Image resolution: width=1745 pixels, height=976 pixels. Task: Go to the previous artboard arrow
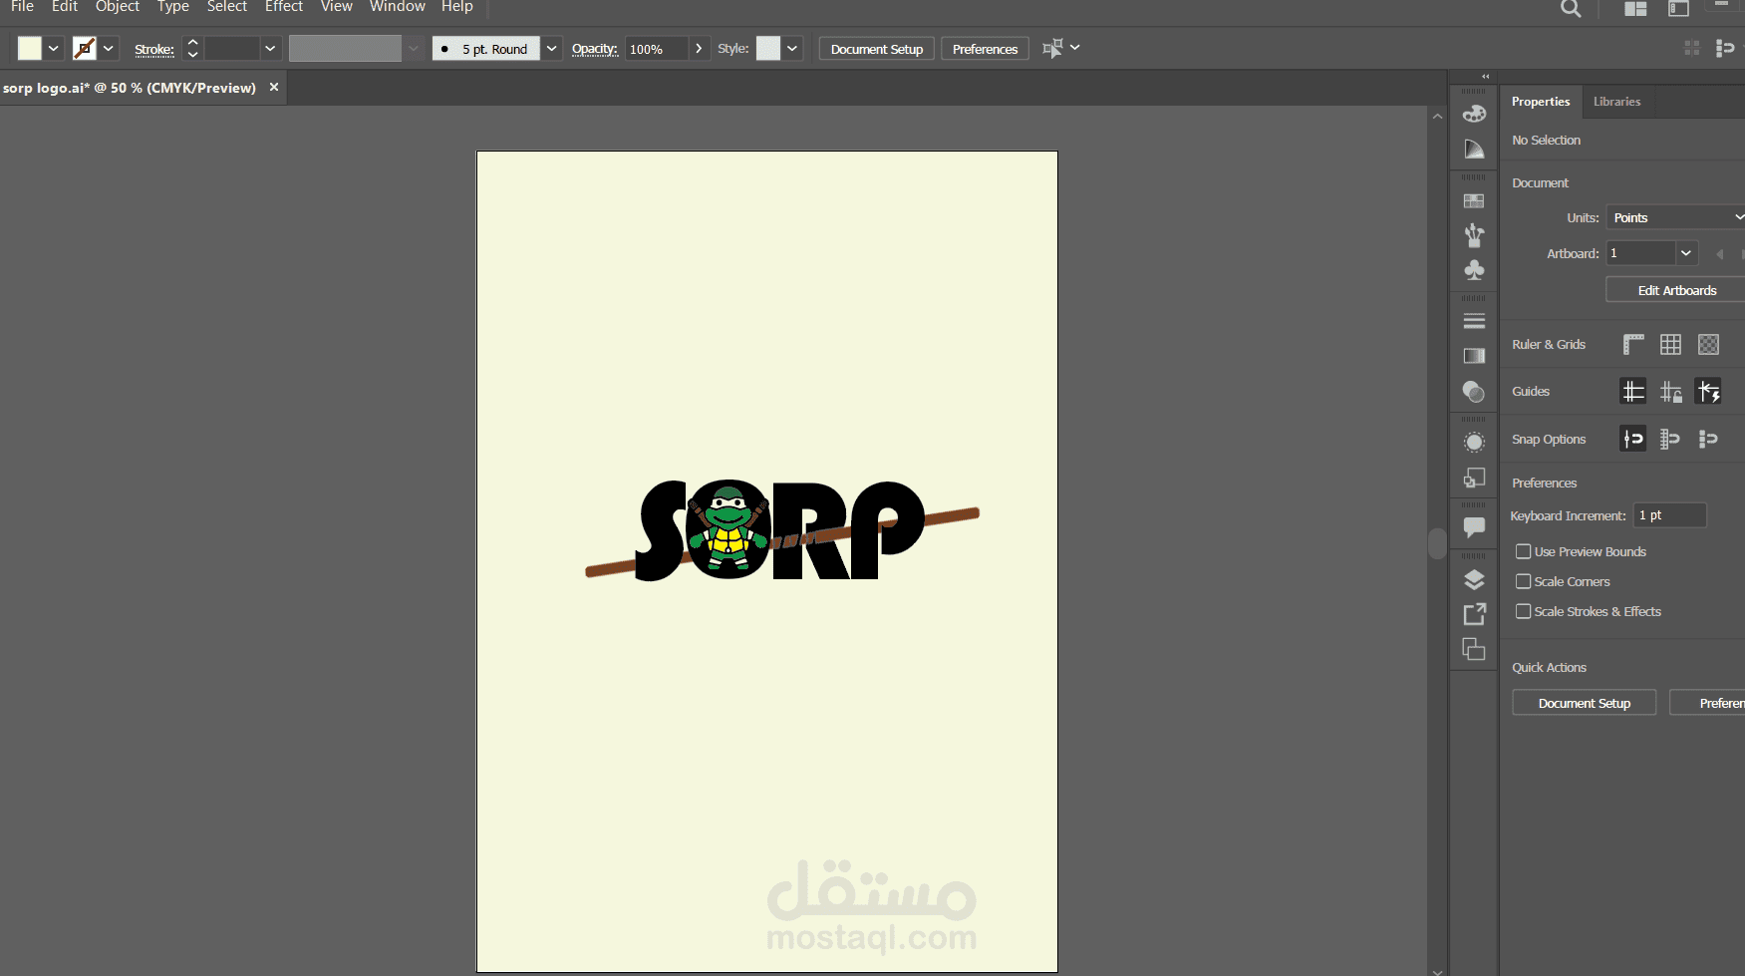point(1720,254)
